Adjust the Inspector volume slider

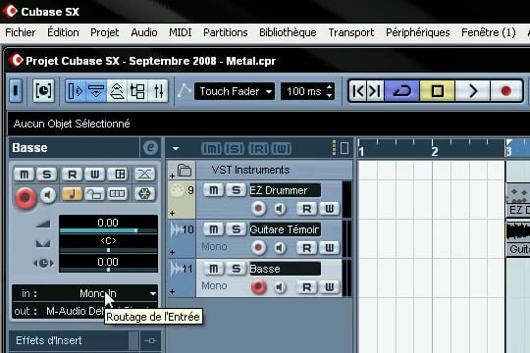click(108, 230)
